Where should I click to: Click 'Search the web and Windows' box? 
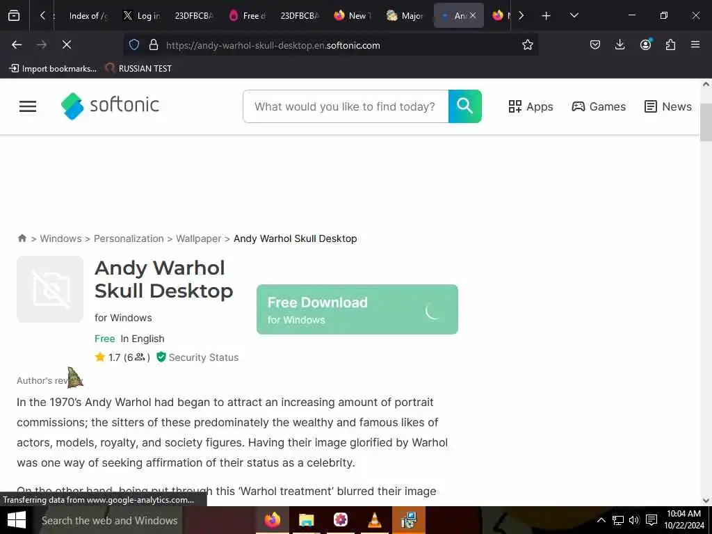pos(109,520)
